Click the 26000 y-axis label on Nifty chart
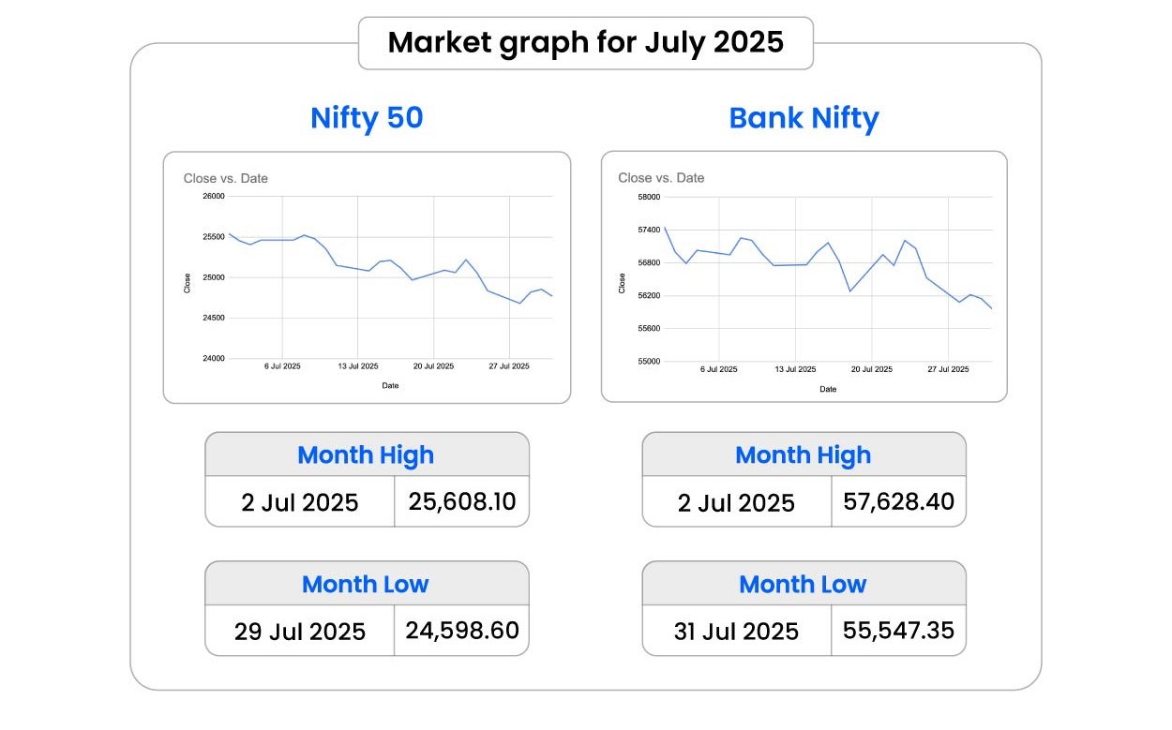The image size is (1172, 730). pyautogui.click(x=214, y=197)
